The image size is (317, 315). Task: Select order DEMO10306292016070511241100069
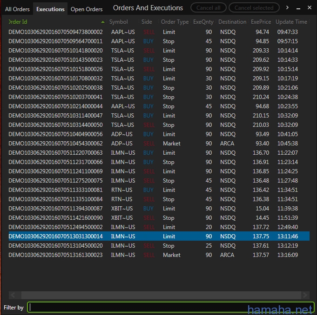click(x=159, y=171)
